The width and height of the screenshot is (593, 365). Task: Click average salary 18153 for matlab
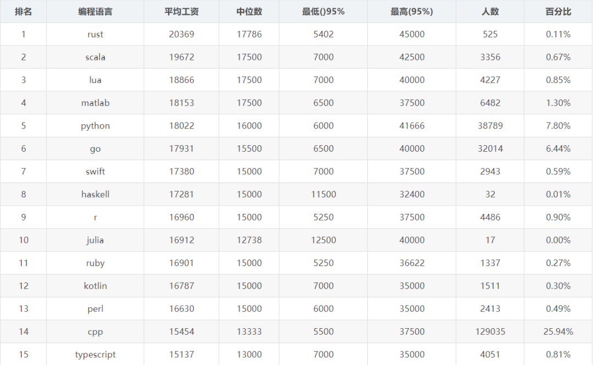pos(182,103)
